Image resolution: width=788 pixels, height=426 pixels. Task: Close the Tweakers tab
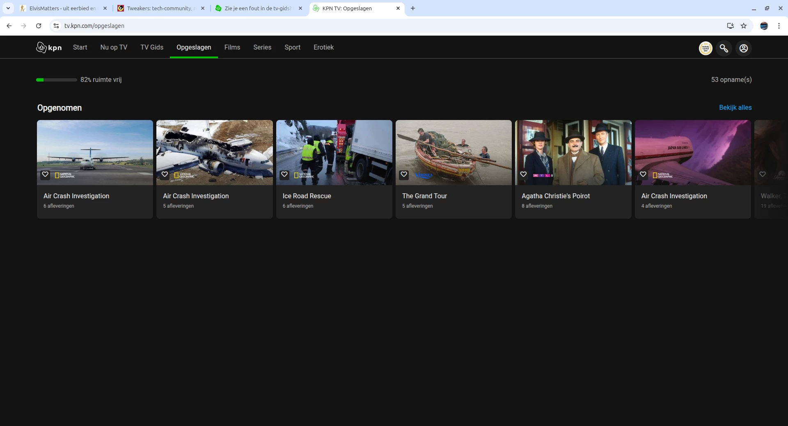pos(203,8)
